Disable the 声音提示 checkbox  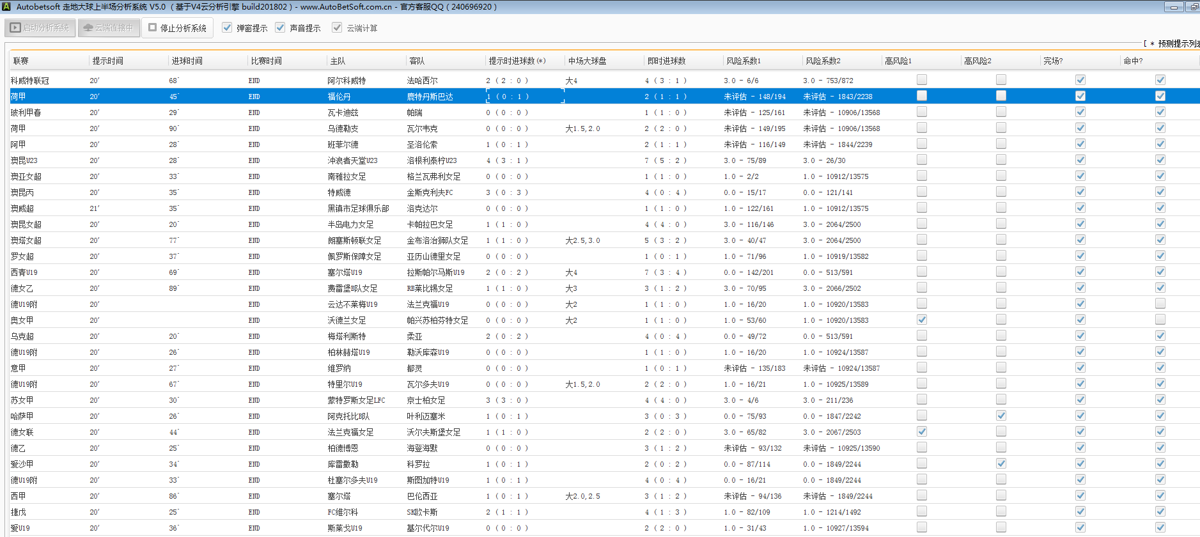[280, 27]
